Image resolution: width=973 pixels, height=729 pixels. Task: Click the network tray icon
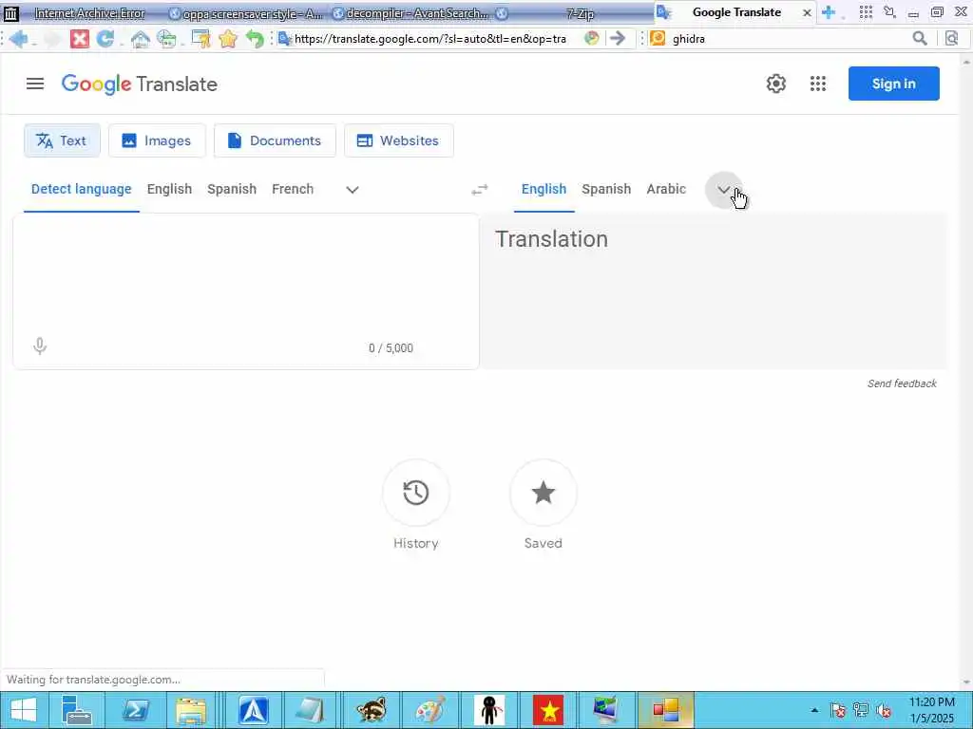coord(861,710)
